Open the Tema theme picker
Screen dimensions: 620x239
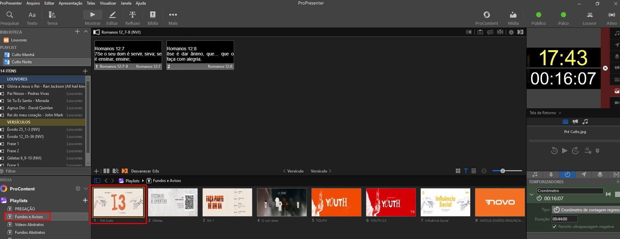point(52,18)
